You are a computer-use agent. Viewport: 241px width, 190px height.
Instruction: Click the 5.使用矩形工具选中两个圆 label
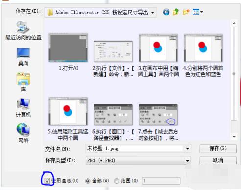(68, 135)
